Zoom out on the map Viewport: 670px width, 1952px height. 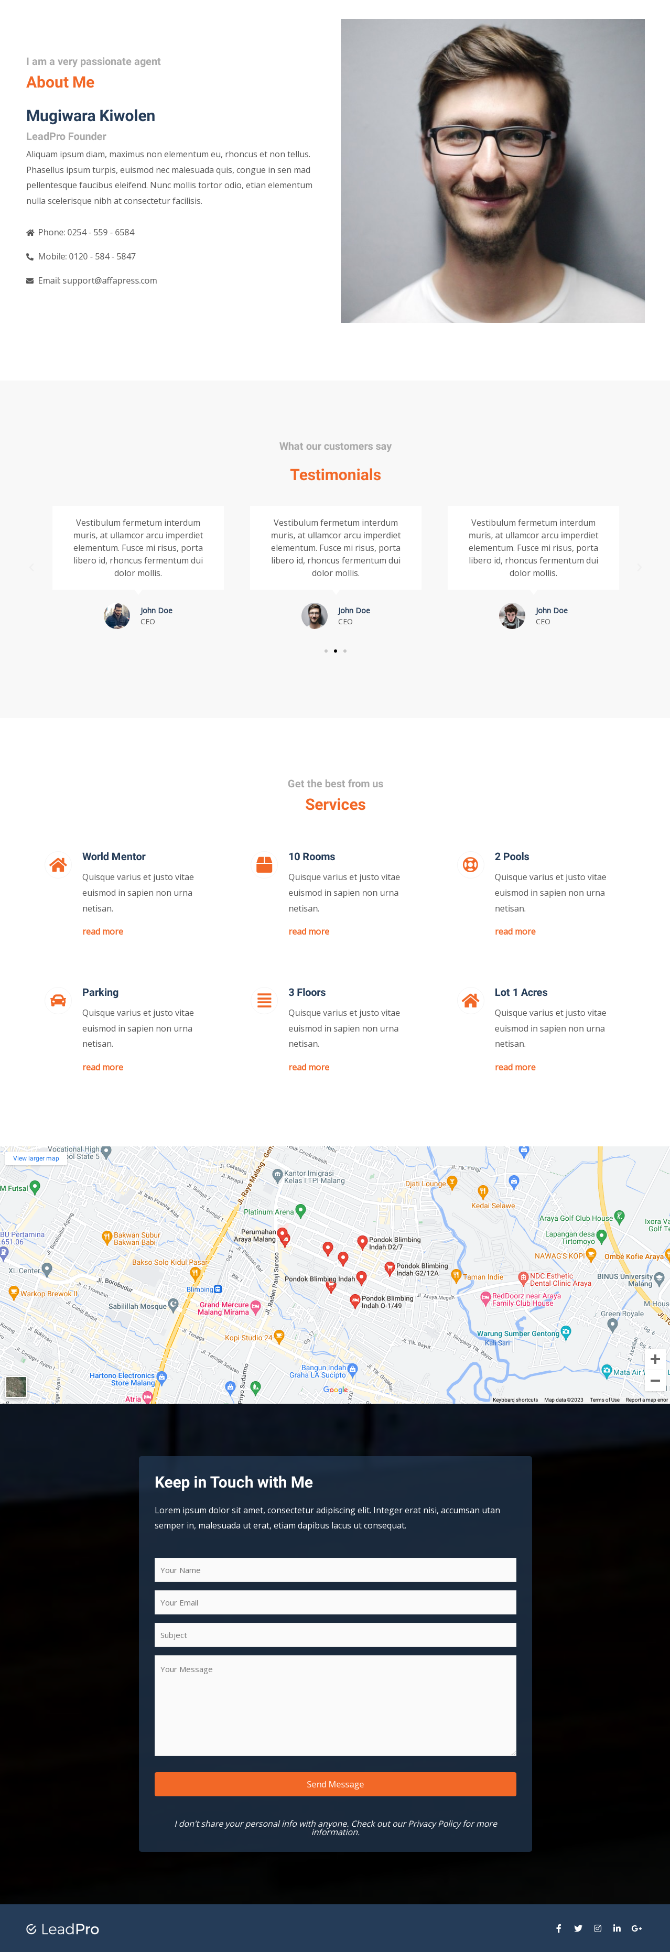pyautogui.click(x=655, y=1380)
